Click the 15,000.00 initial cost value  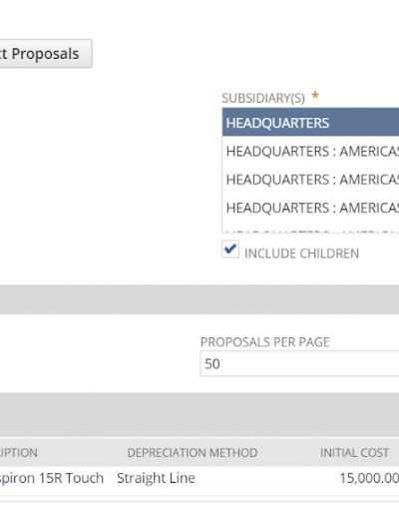[369, 478]
